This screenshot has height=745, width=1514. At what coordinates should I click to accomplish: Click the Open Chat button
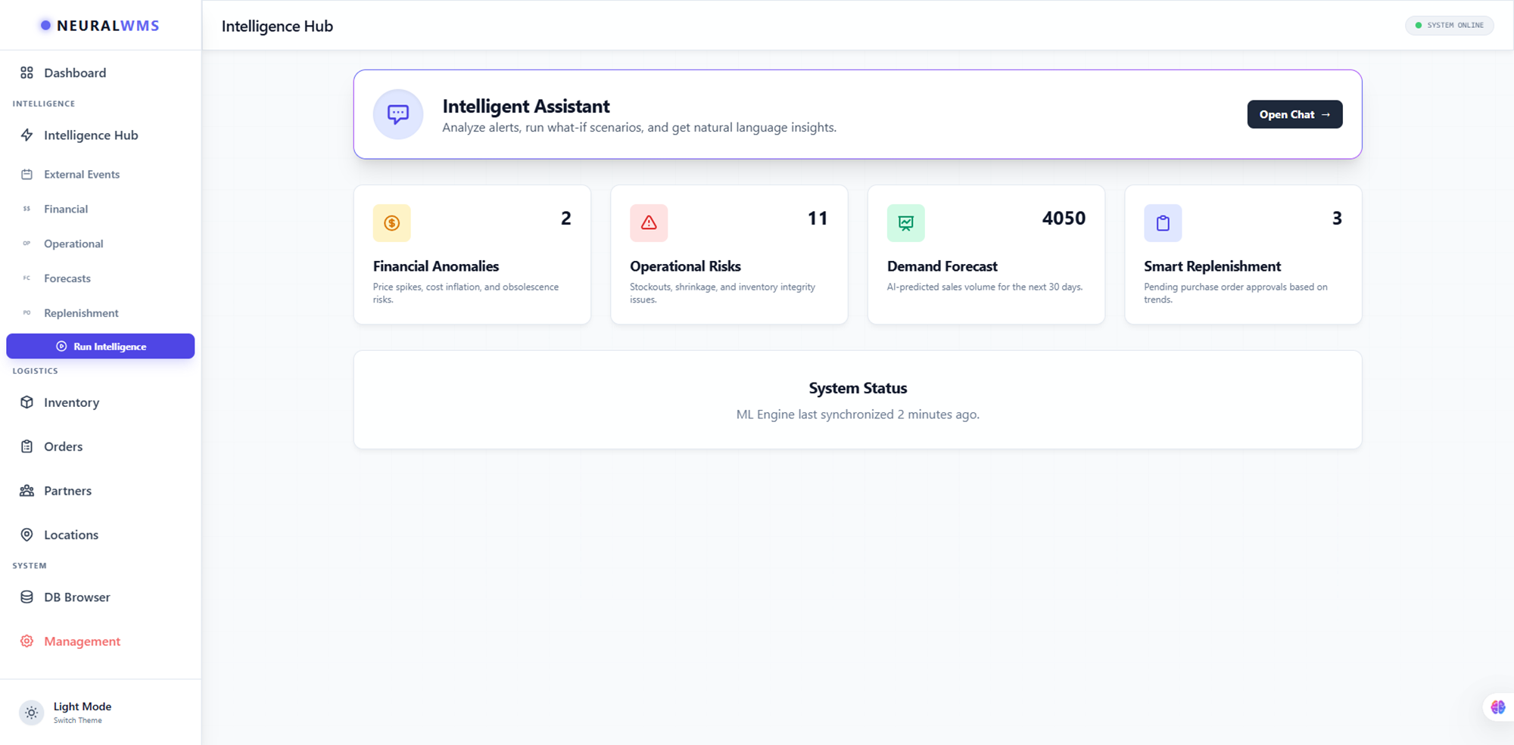(1294, 114)
